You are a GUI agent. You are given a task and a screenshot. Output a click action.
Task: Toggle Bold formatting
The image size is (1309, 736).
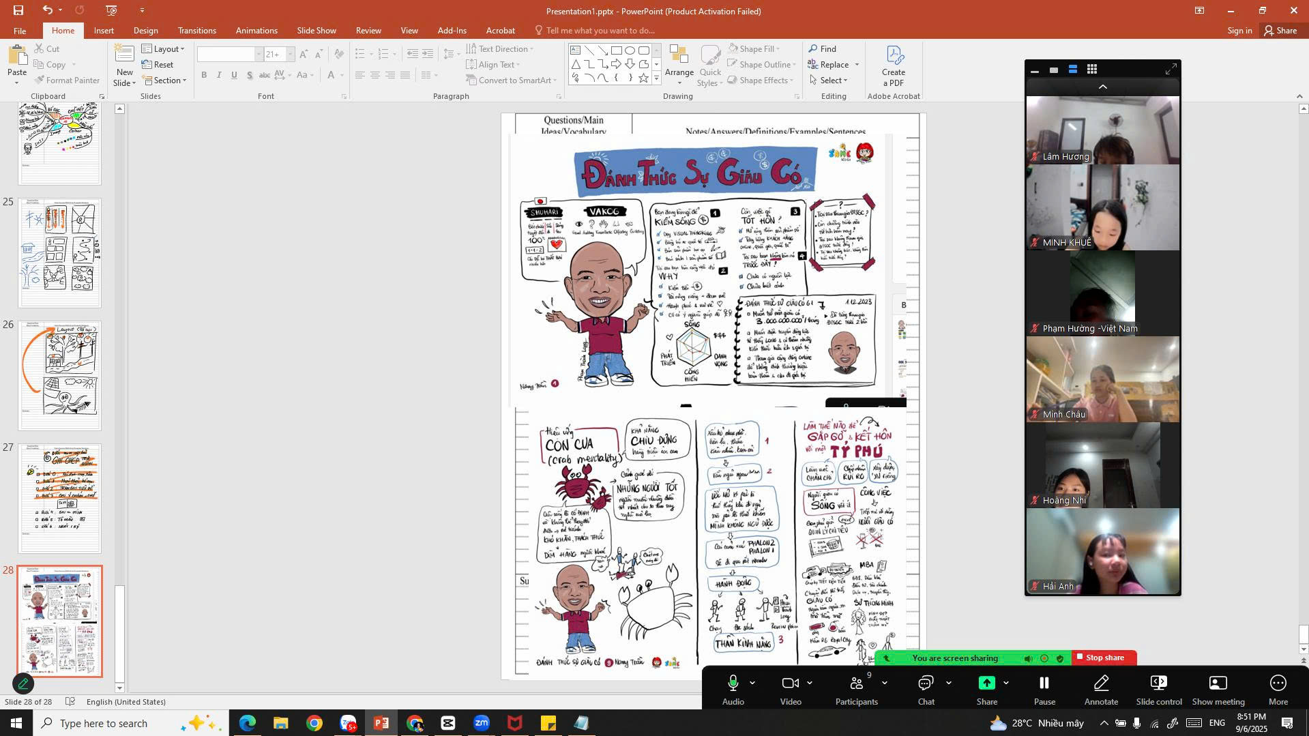pyautogui.click(x=204, y=75)
